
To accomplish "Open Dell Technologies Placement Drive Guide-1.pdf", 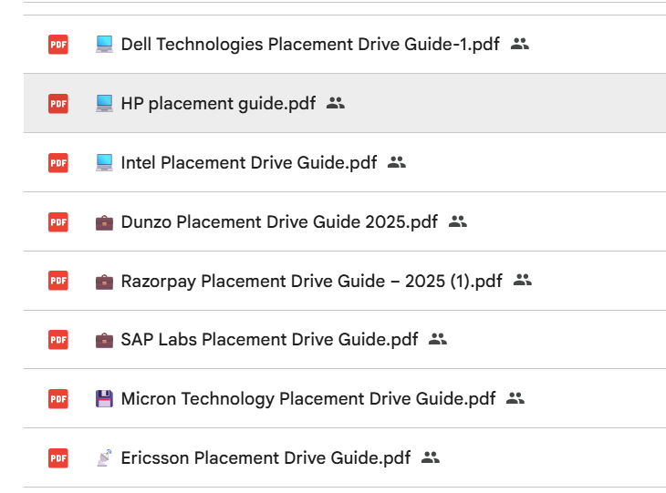I will [x=310, y=44].
